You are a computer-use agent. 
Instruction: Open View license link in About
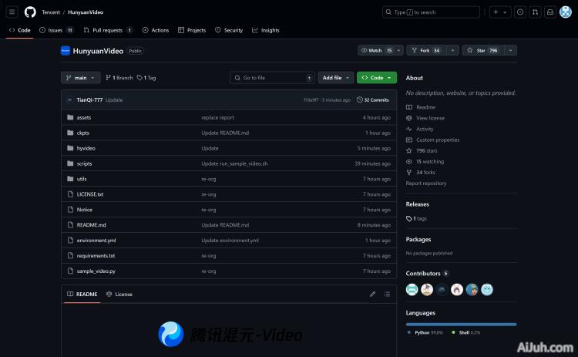pos(425,119)
